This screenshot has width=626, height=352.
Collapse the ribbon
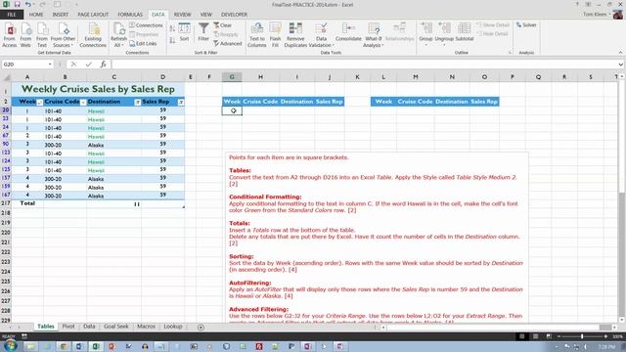pyautogui.click(x=620, y=52)
